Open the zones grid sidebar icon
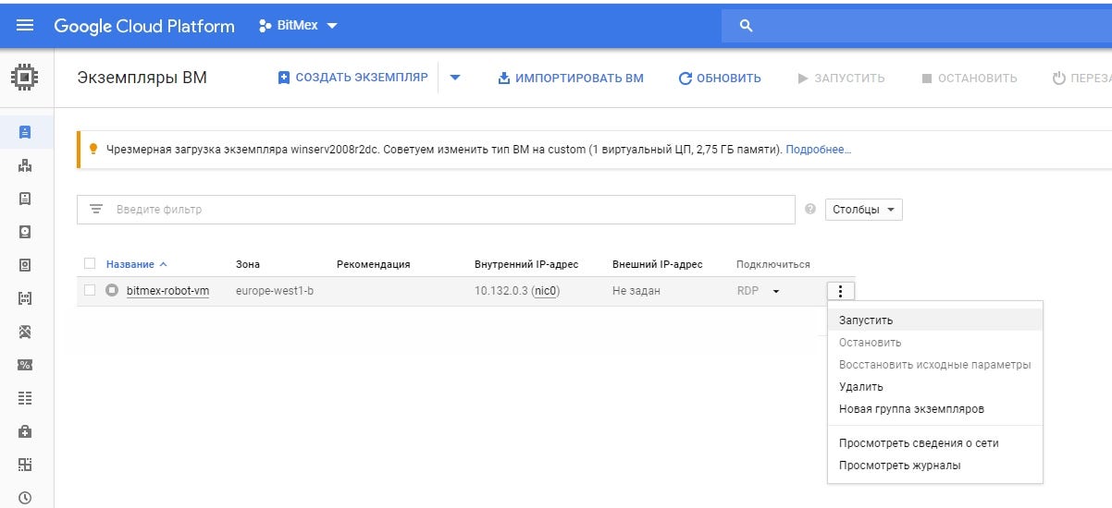 coord(25,465)
